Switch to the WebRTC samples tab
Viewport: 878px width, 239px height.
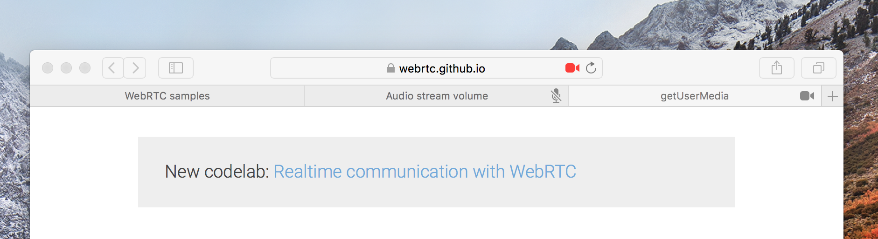[167, 96]
